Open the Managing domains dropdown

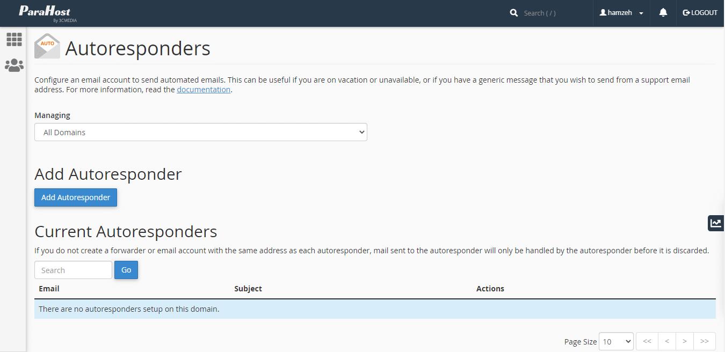(200, 132)
